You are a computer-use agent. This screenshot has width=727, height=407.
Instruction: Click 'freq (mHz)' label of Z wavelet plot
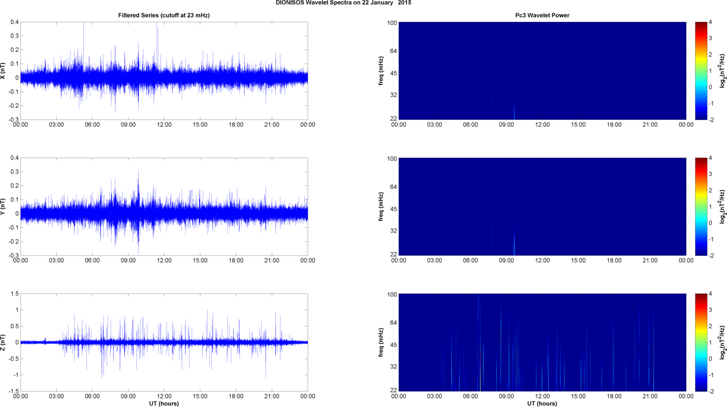pyautogui.click(x=381, y=343)
